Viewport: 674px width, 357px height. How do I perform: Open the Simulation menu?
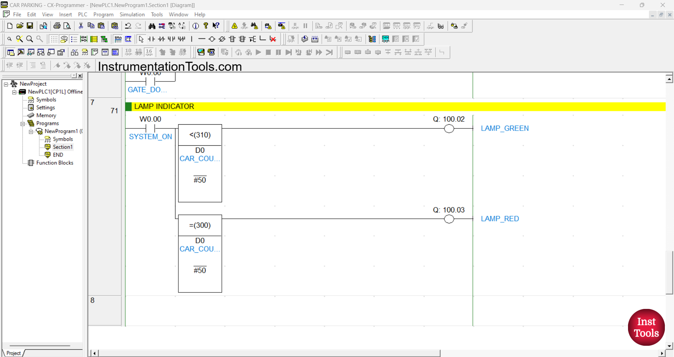(132, 14)
